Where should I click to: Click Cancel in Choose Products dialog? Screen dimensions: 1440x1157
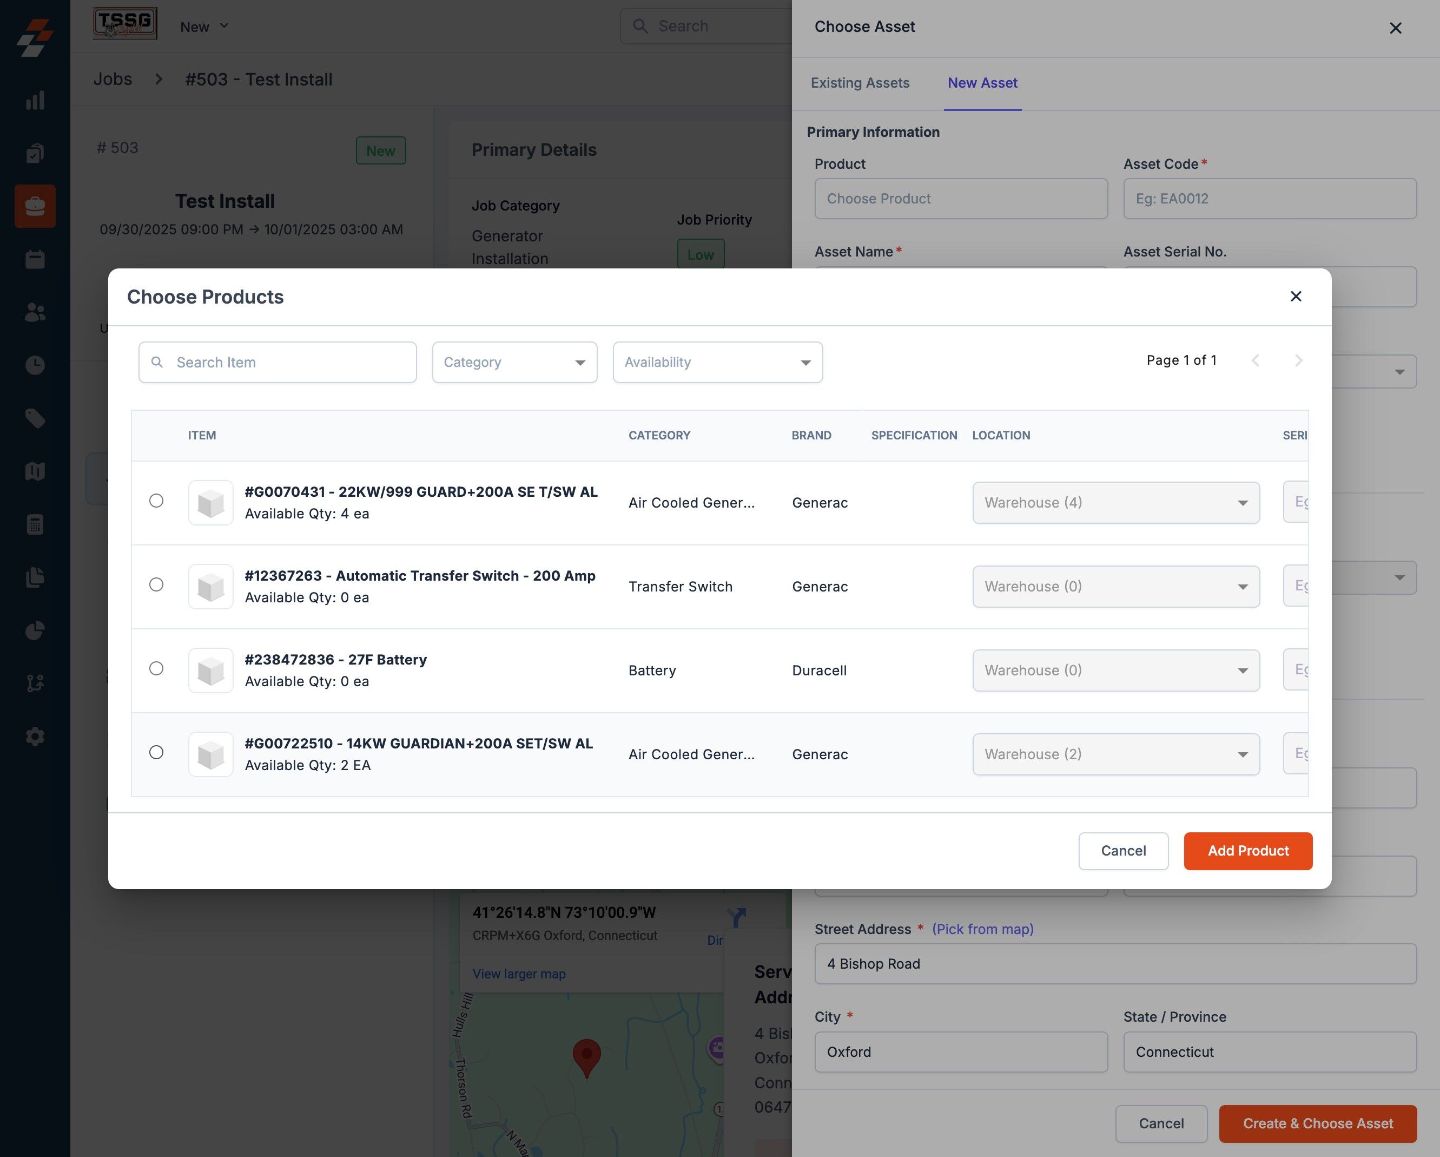[x=1123, y=850]
